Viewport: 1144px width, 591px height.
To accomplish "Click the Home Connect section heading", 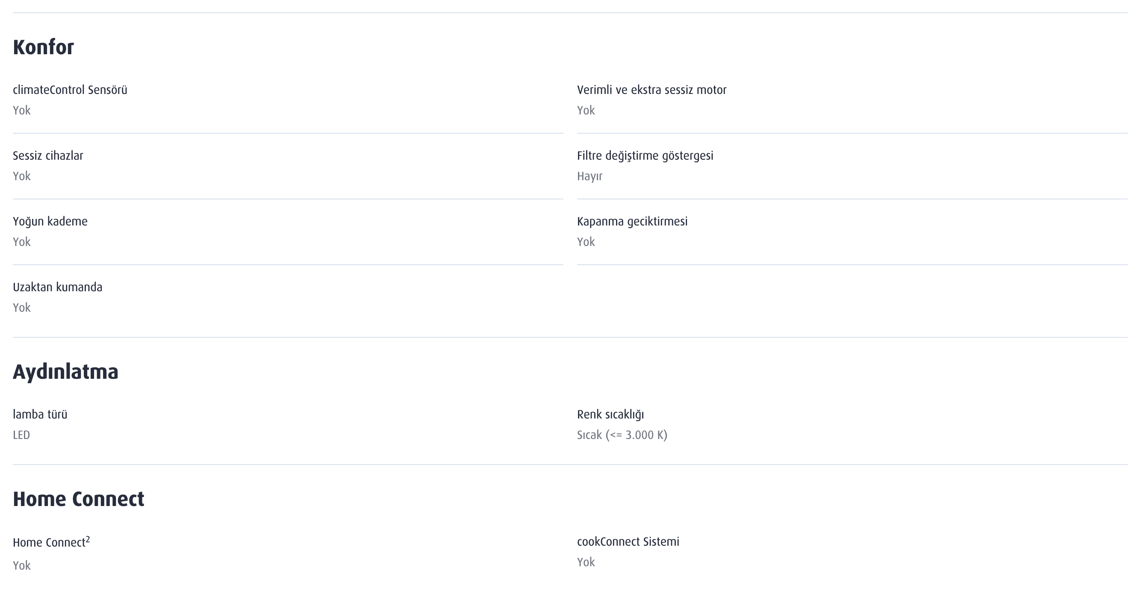I will tap(78, 499).
